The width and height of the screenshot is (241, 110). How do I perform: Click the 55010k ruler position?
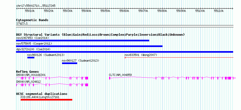tap(30, 11)
